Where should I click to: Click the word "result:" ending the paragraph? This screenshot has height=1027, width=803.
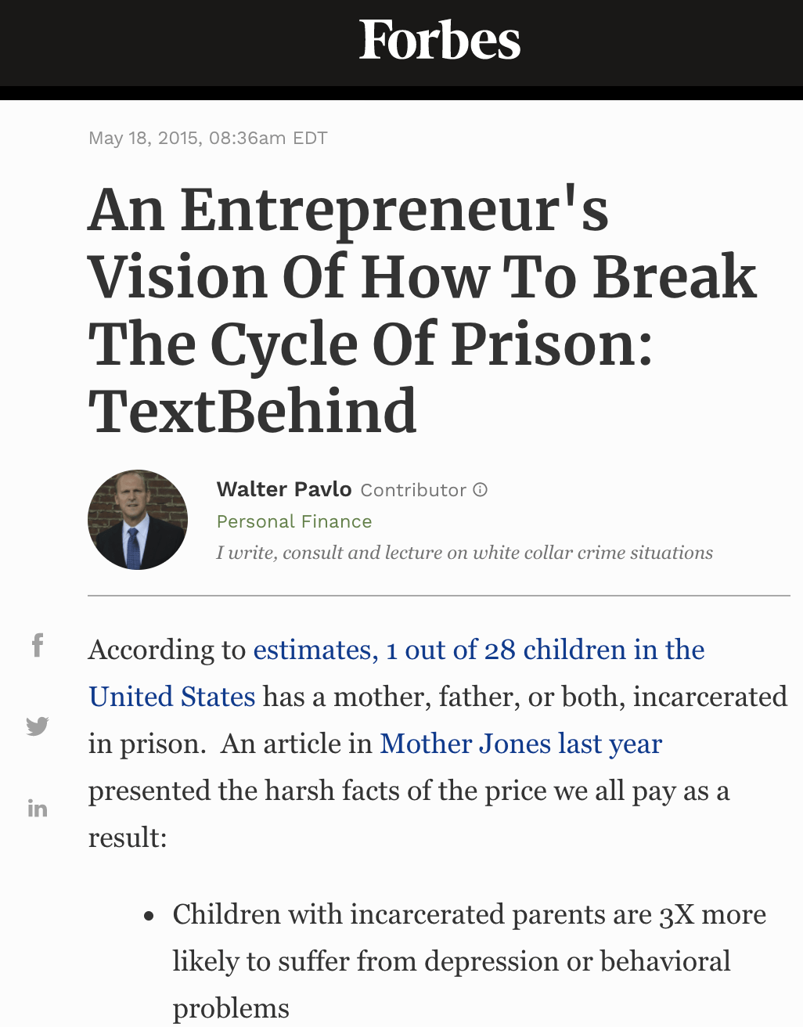[128, 838]
